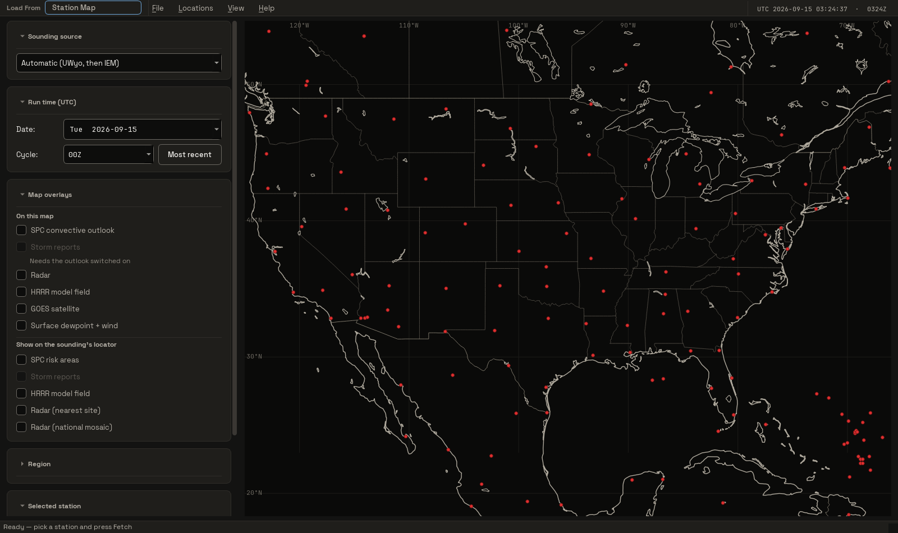Image resolution: width=898 pixels, height=533 pixels.
Task: Open the Date picker dropdown
Action: pyautogui.click(x=143, y=129)
